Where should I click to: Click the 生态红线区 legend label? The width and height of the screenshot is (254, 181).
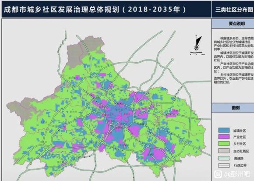[241, 151]
